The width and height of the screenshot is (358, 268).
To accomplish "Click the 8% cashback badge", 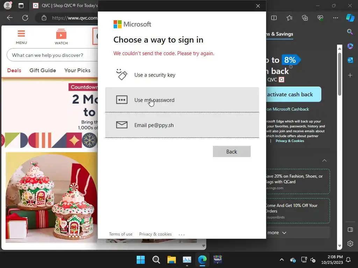I will click(291, 60).
